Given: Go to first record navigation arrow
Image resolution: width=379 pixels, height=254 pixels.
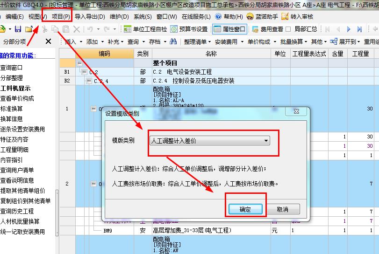Looking at the screenshot, I should coord(328,29).
